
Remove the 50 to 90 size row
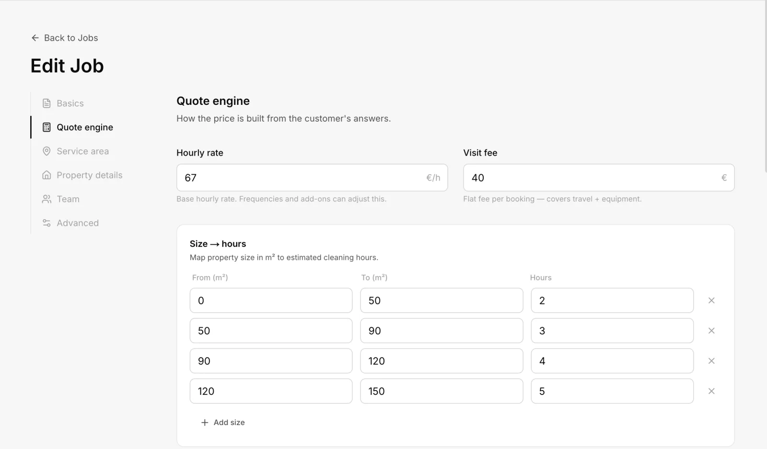click(711, 331)
